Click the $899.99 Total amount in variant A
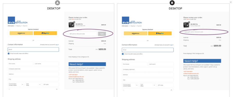This screenshot has height=97, width=233. [102, 49]
